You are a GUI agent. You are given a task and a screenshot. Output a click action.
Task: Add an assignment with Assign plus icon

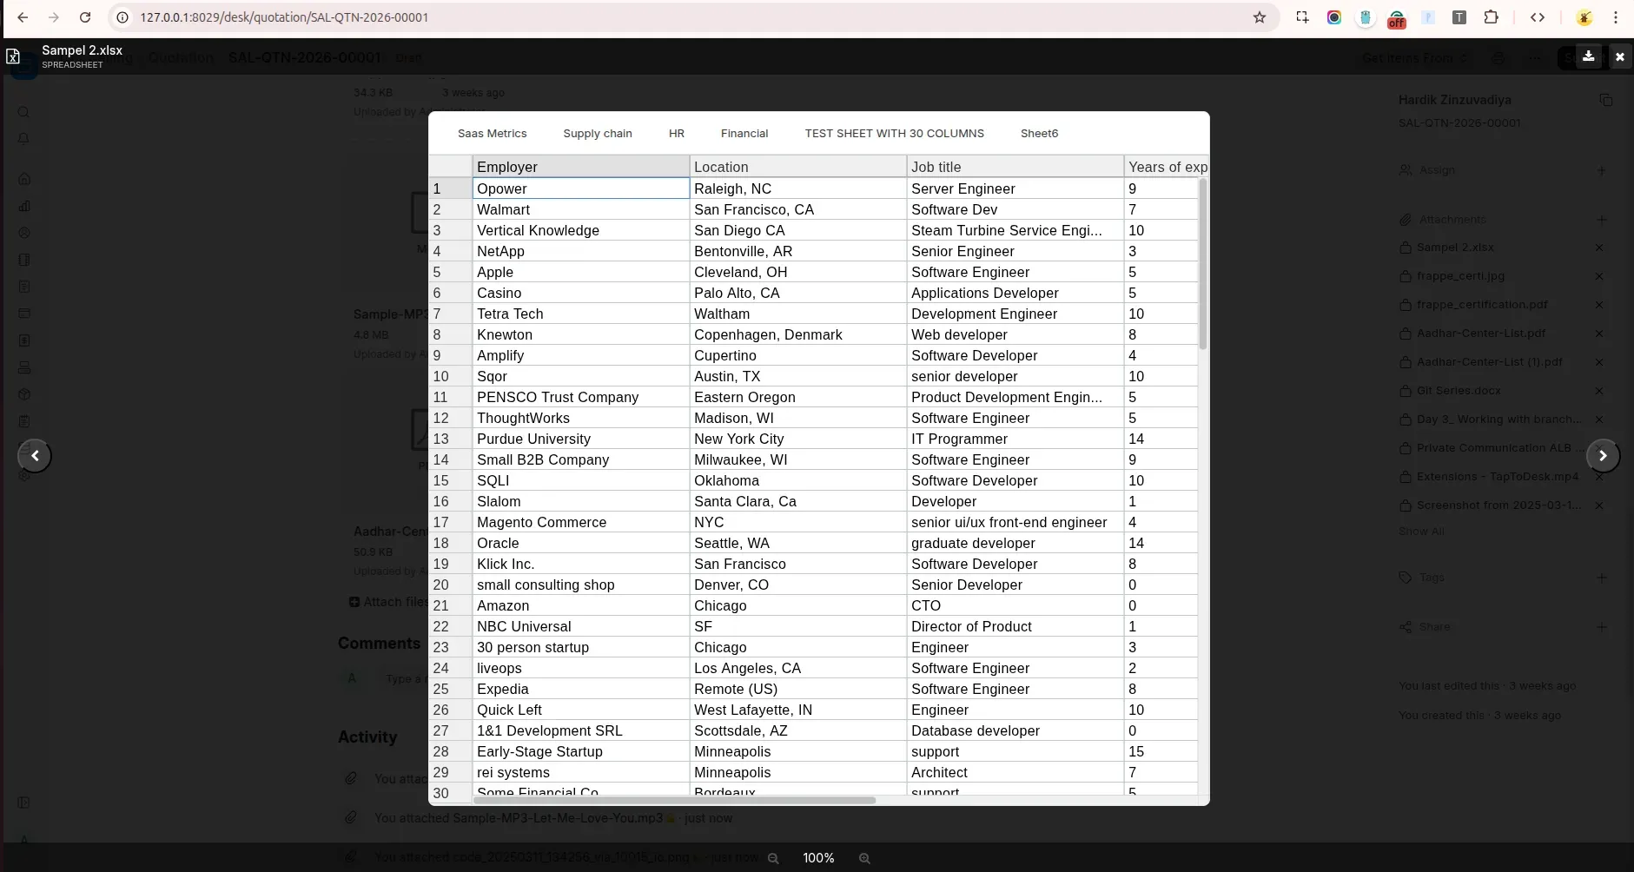tap(1602, 170)
